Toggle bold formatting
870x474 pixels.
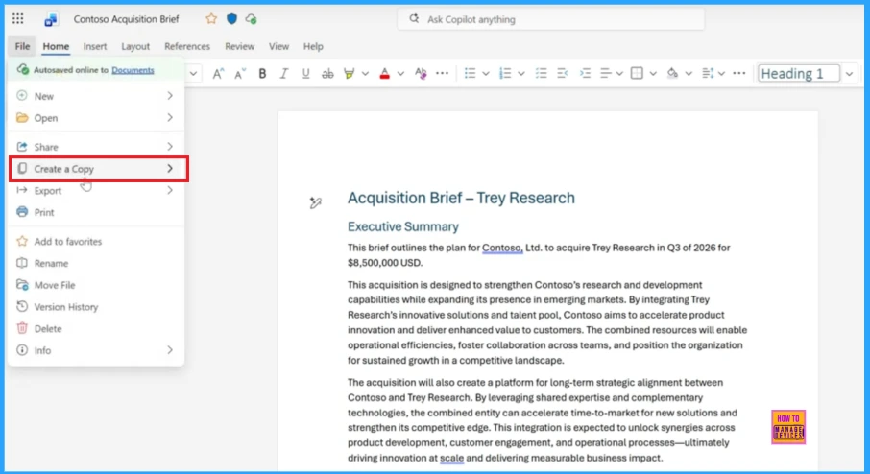pyautogui.click(x=262, y=74)
